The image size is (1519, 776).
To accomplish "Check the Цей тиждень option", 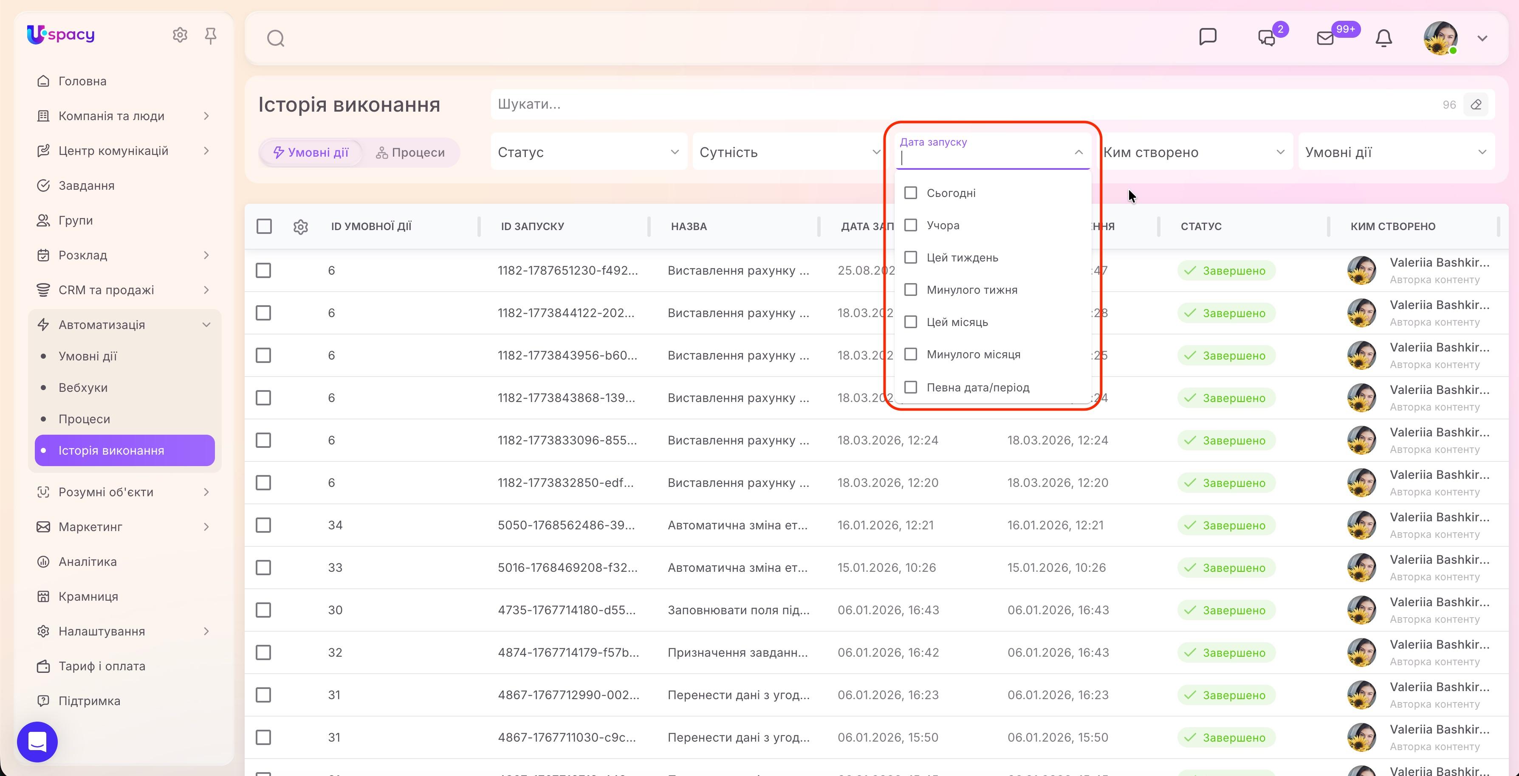I will pos(910,258).
